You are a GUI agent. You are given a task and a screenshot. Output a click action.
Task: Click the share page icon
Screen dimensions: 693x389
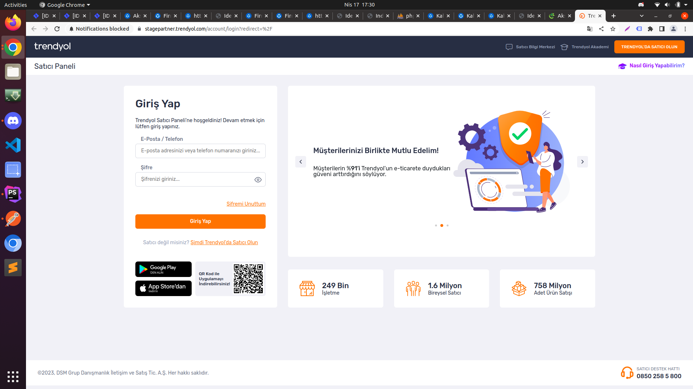[601, 29]
